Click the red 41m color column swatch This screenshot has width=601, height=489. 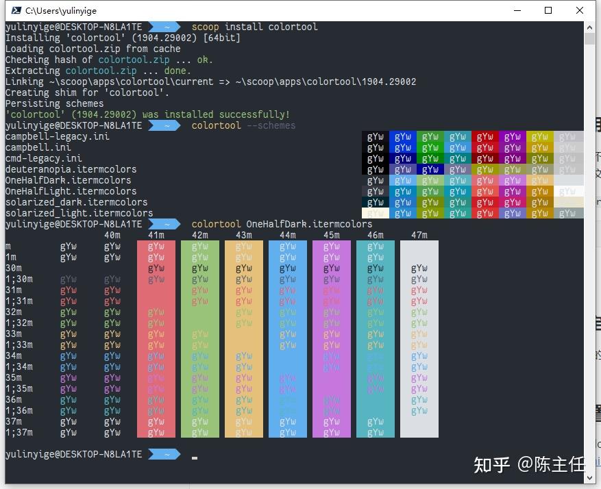click(156, 342)
